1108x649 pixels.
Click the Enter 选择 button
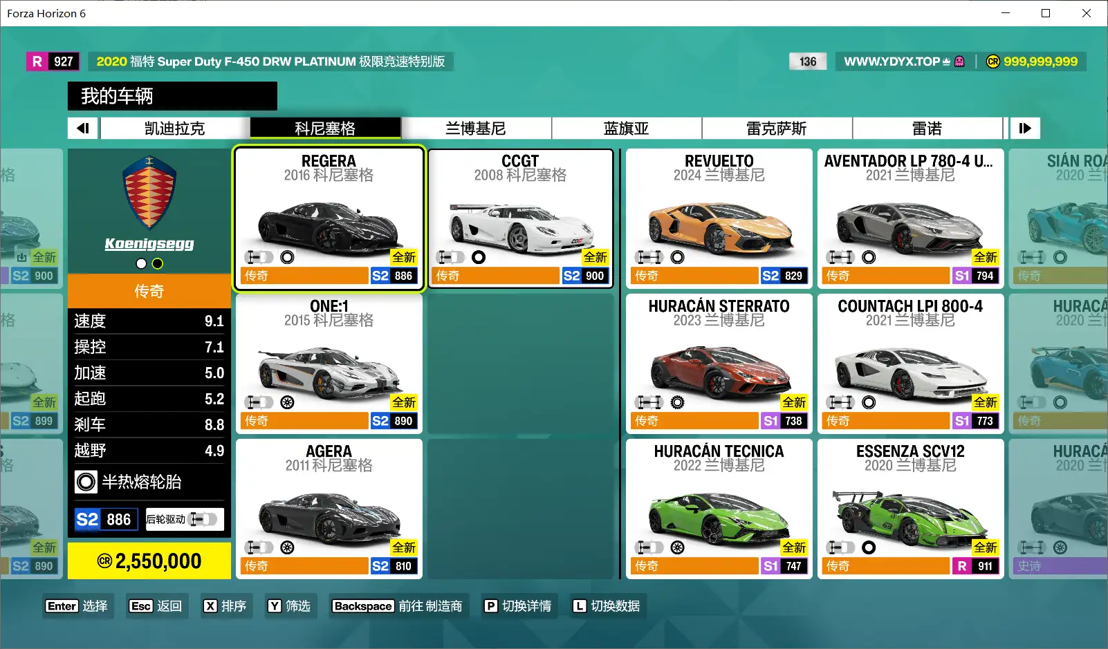coord(77,606)
